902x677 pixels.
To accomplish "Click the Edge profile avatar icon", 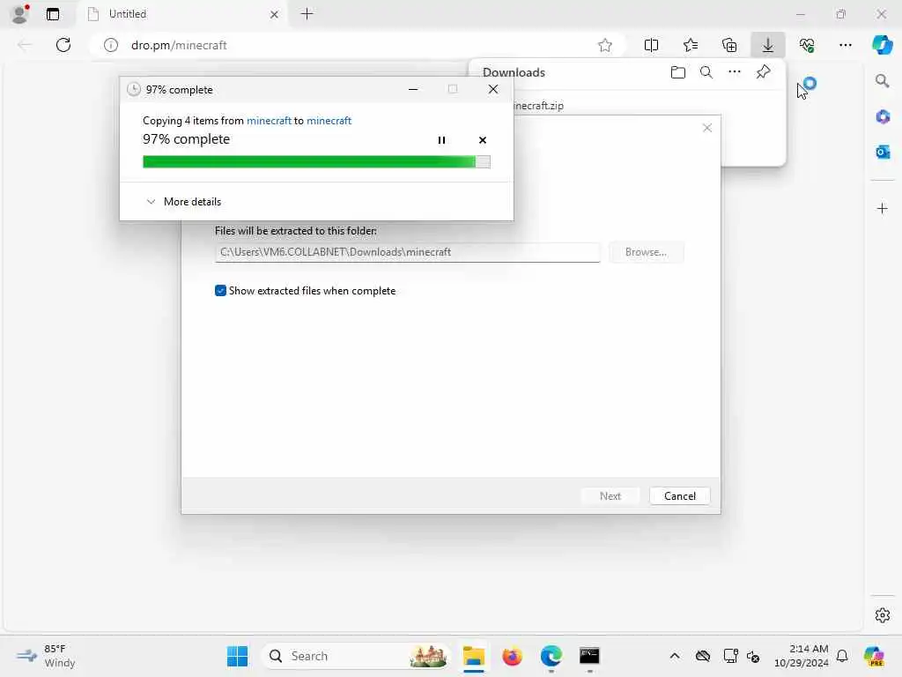I will pos(20,14).
